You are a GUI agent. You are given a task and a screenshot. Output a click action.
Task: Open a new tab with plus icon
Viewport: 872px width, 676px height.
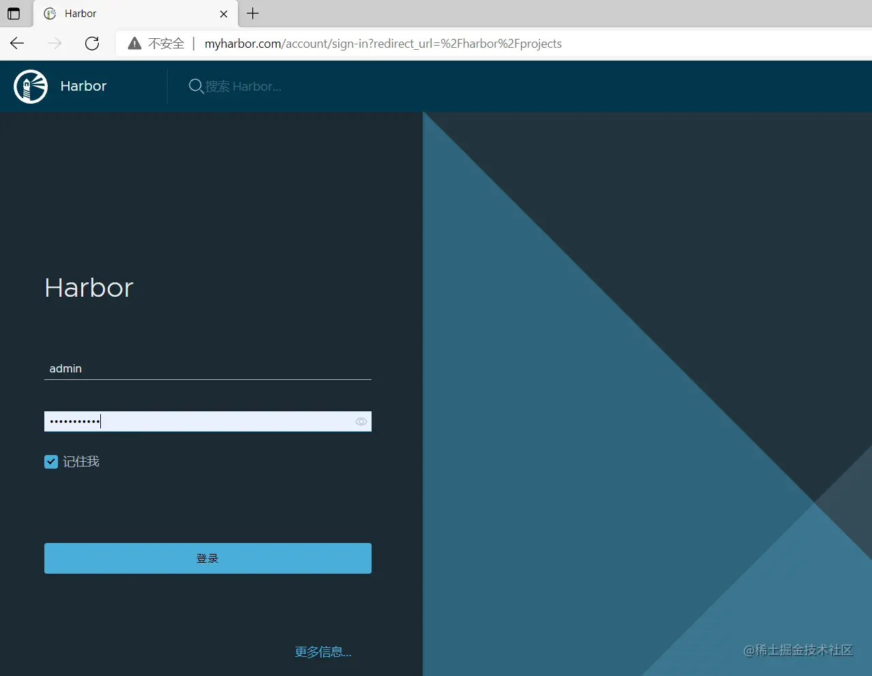(253, 14)
